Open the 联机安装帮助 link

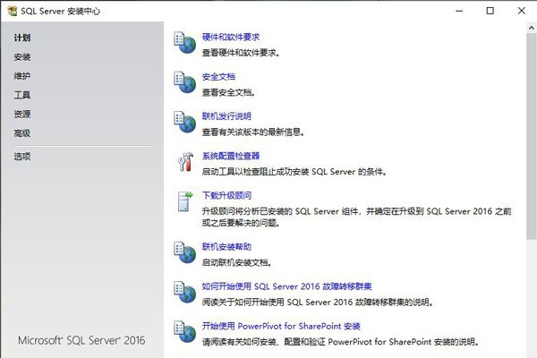[226, 247]
